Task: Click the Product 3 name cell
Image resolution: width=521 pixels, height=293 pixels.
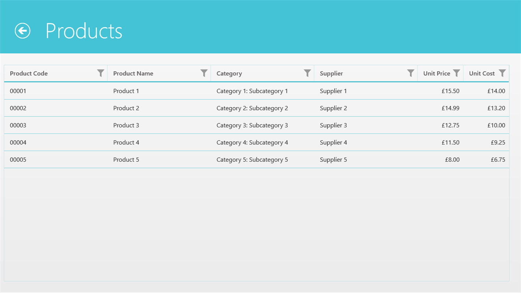Action: [x=159, y=125]
